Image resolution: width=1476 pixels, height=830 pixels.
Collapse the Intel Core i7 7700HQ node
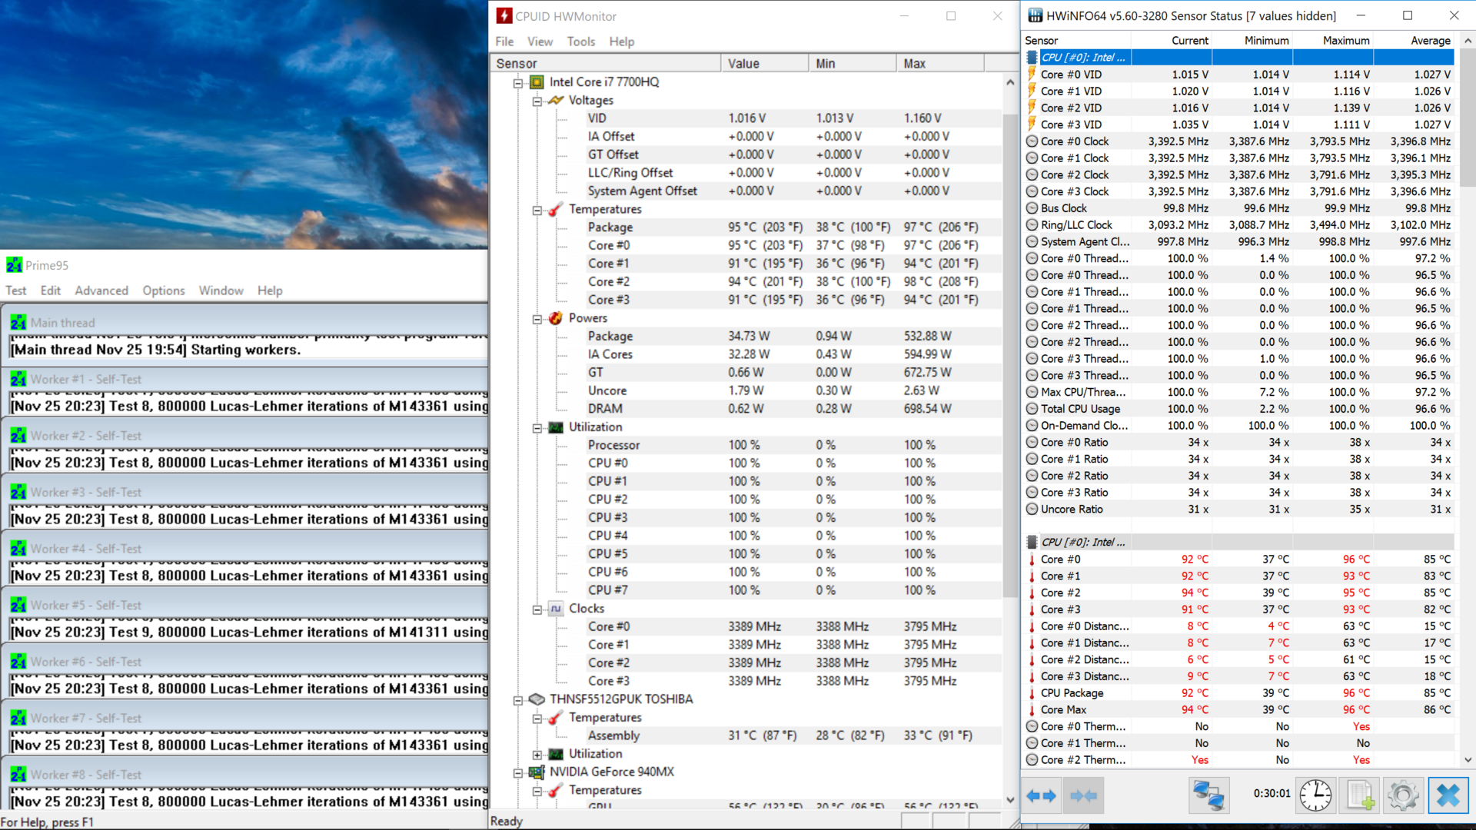518,83
